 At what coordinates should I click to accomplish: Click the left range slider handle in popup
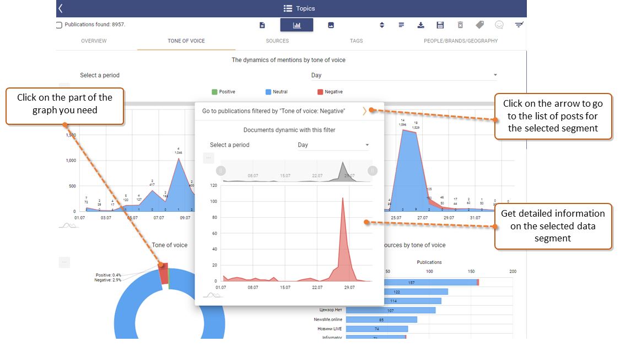[221, 170]
